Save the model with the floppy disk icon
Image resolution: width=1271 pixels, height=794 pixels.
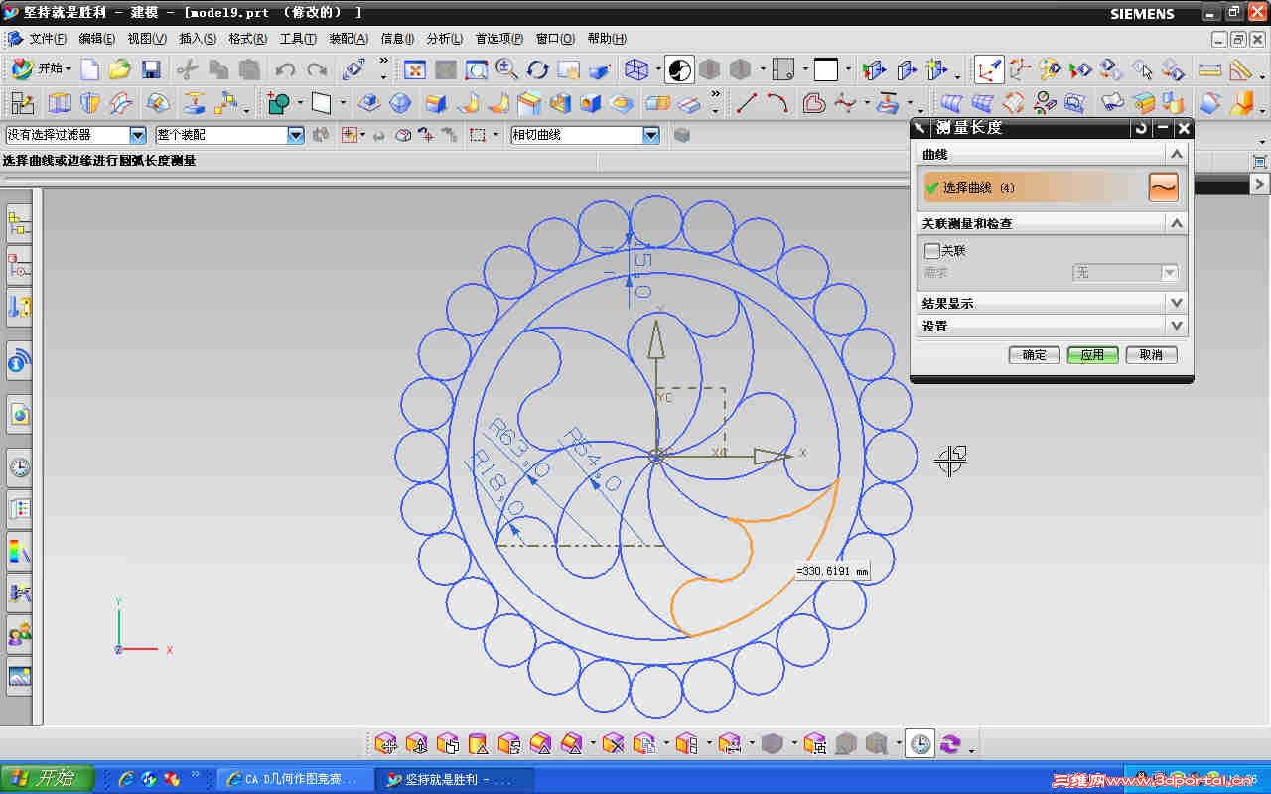[x=151, y=69]
